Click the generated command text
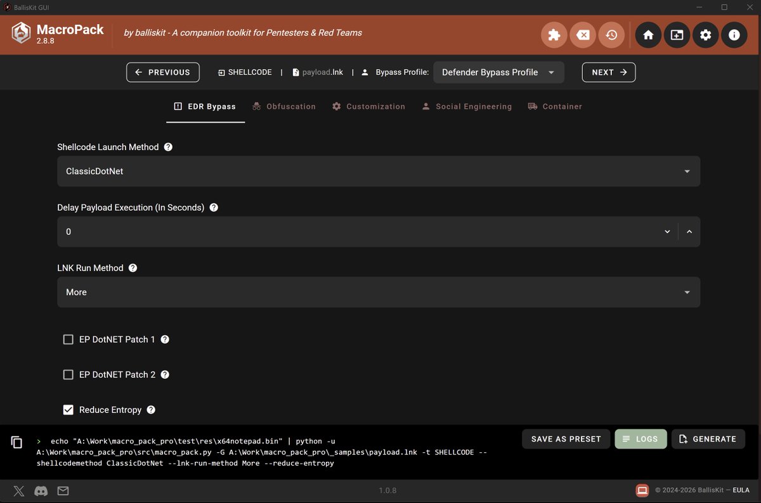The image size is (761, 503). [261, 452]
